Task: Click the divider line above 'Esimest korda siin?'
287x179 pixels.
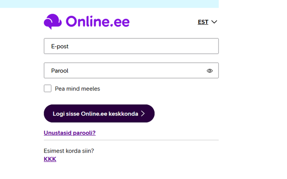Action: point(131,140)
